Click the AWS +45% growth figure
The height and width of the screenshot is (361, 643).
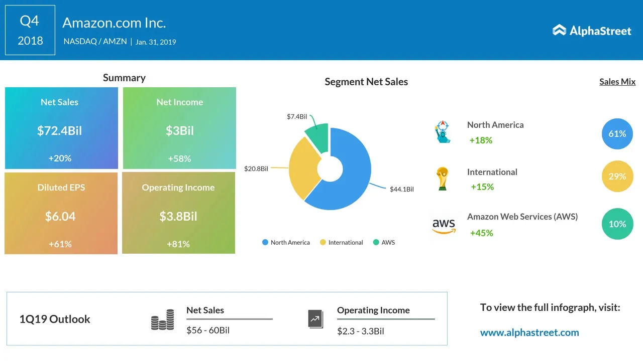click(x=481, y=233)
